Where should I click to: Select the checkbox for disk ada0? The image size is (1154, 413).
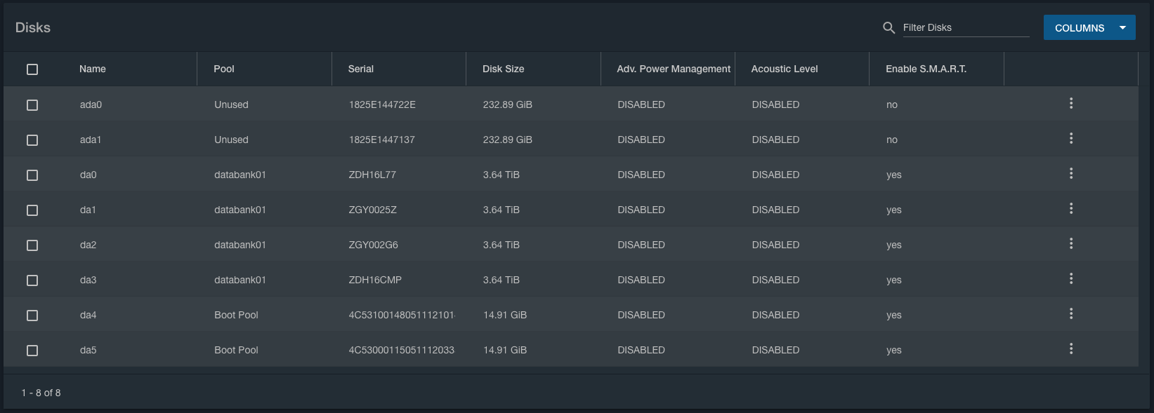(x=32, y=105)
